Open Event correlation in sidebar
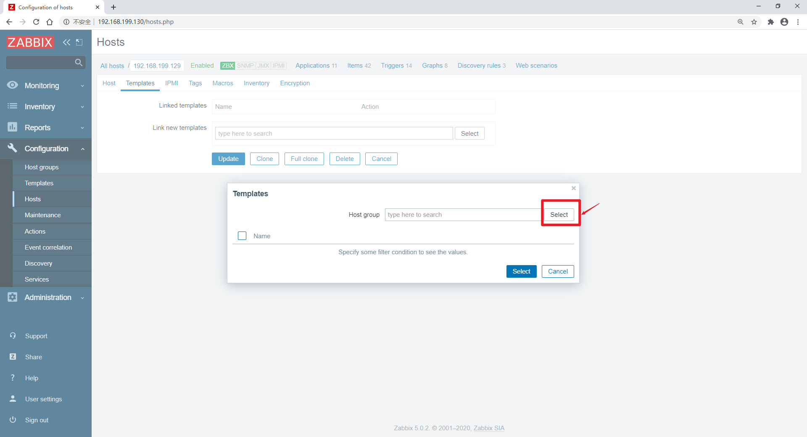Viewport: 807px width, 437px height. click(52, 247)
